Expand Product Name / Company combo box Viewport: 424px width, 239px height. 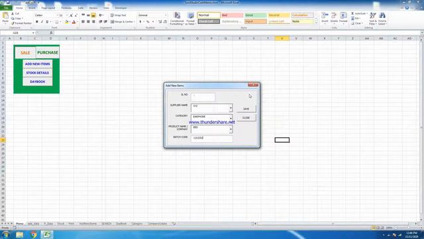coord(231,129)
